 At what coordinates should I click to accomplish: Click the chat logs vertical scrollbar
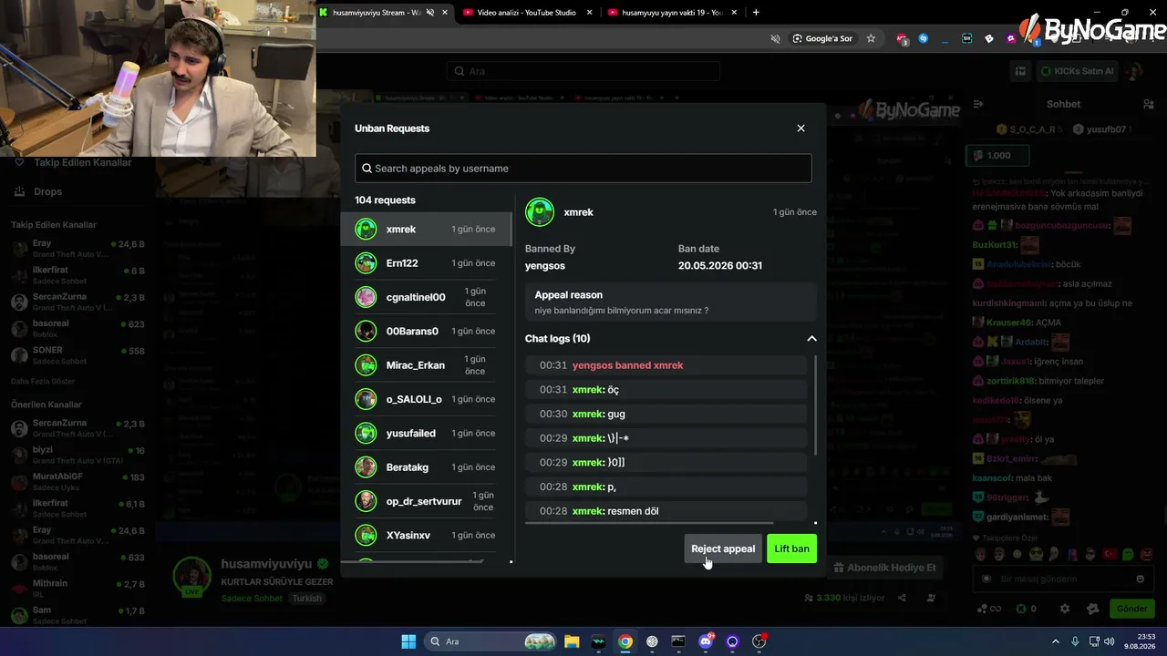tap(815, 405)
